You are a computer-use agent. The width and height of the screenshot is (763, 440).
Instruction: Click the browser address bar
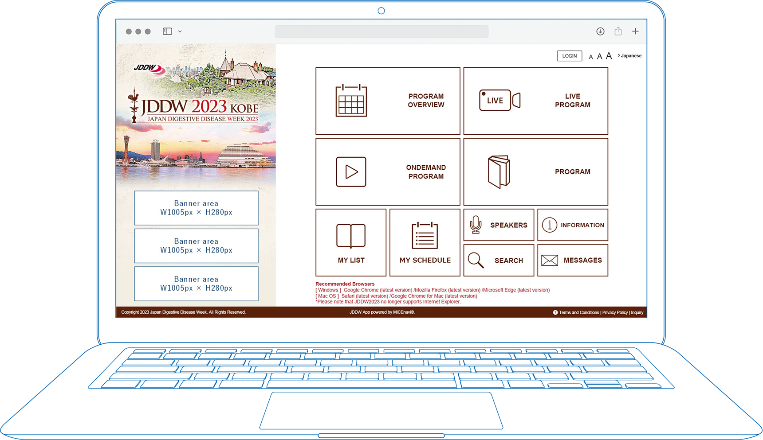(x=381, y=31)
